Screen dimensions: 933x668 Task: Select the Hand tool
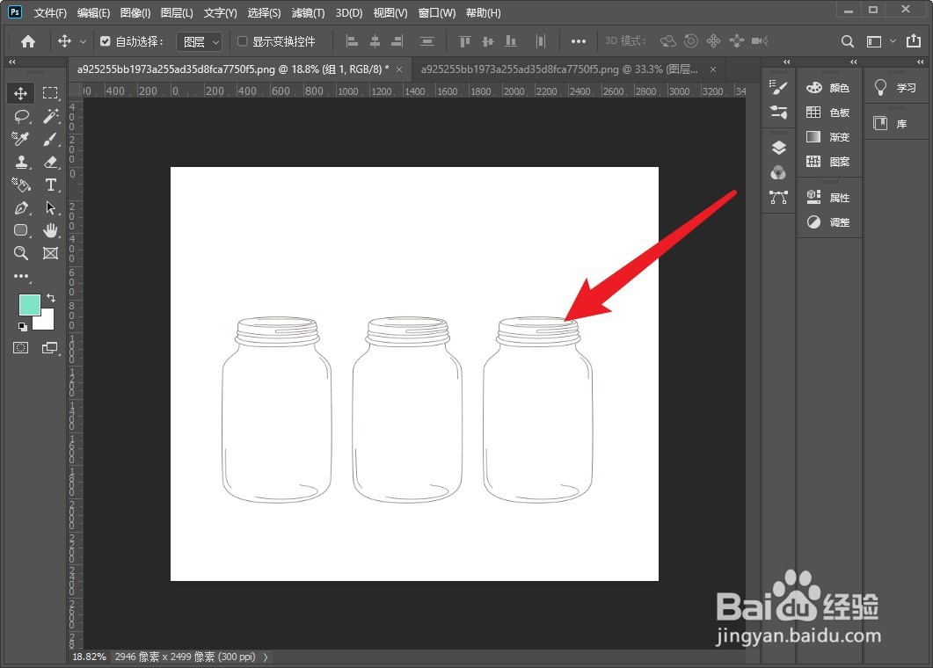(51, 230)
